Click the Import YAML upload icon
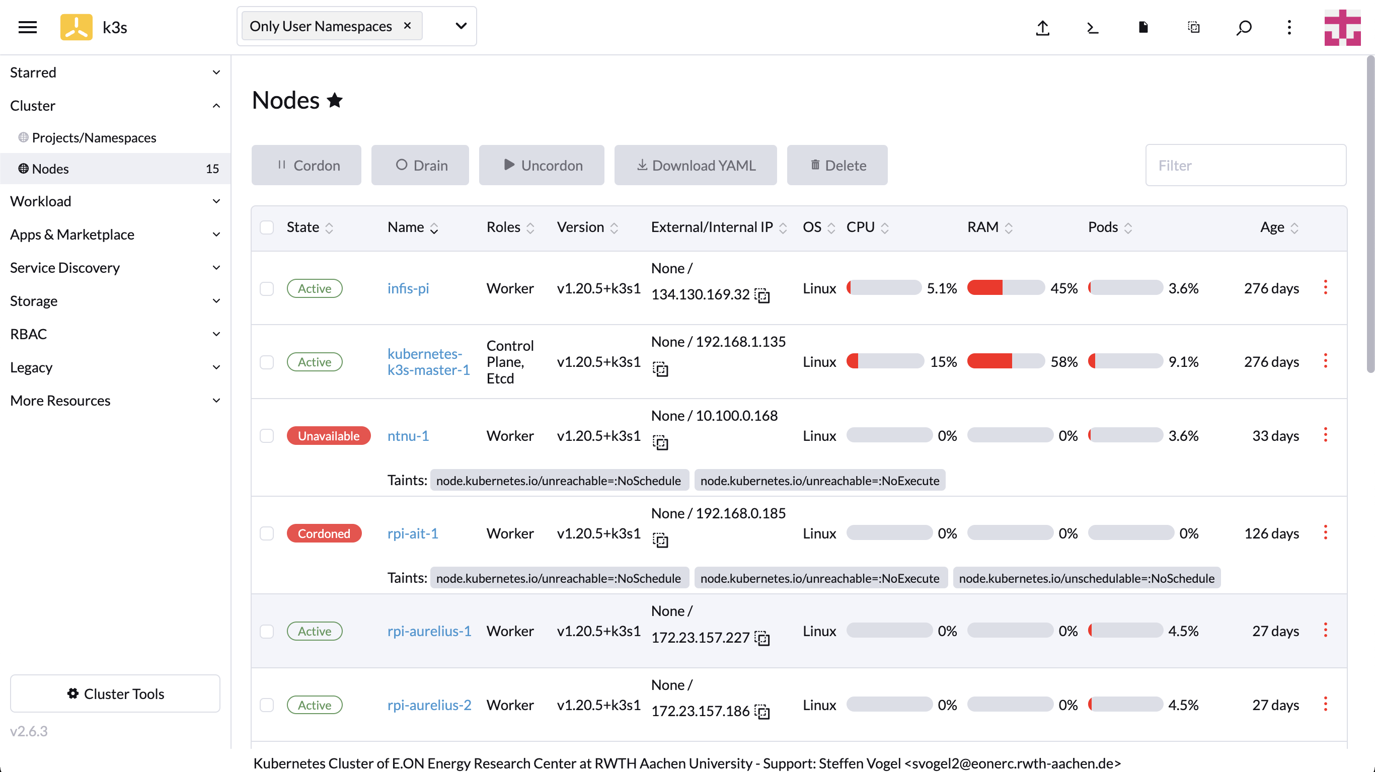The image size is (1375, 772). [1042, 27]
